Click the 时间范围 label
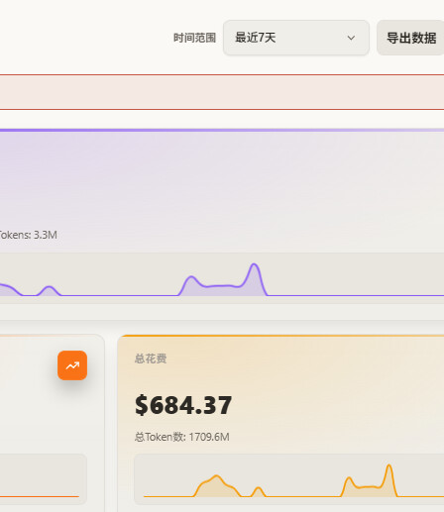 (194, 38)
